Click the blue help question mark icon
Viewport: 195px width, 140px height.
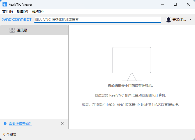click(5, 123)
